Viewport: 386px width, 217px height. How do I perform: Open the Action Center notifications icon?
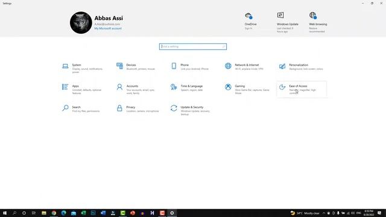[379, 213]
